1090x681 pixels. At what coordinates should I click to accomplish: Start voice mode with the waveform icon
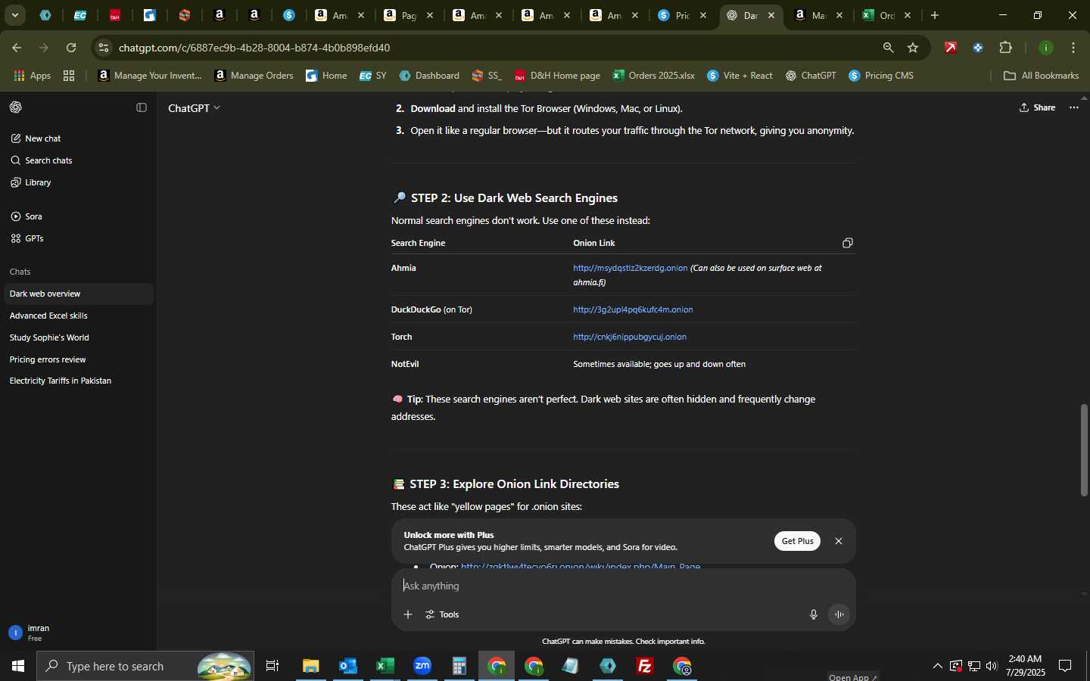(x=839, y=614)
